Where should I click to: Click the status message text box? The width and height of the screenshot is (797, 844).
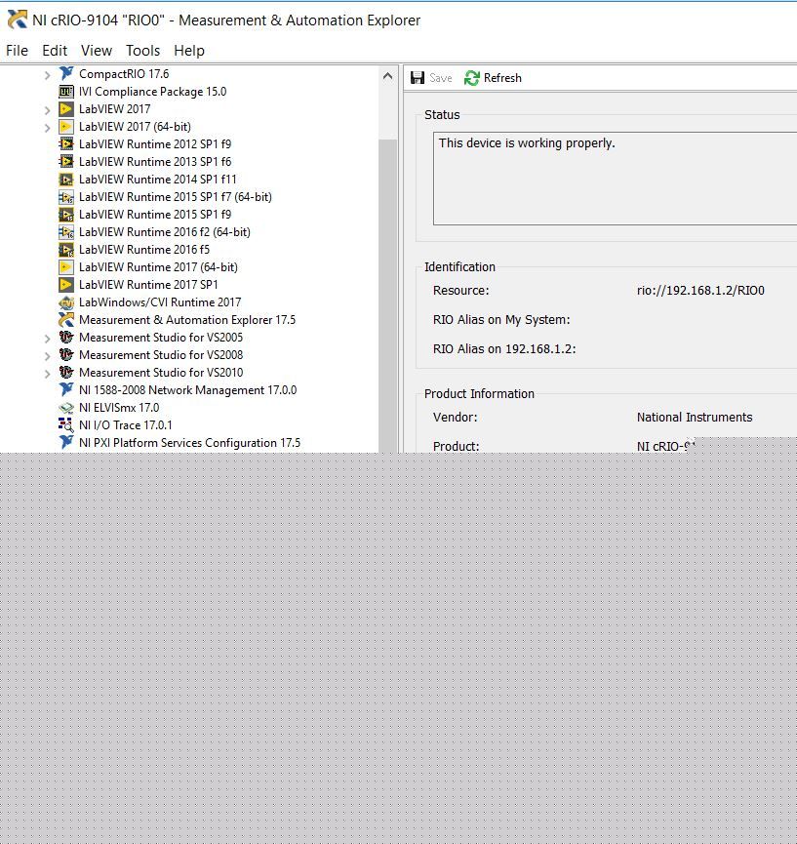(615, 179)
